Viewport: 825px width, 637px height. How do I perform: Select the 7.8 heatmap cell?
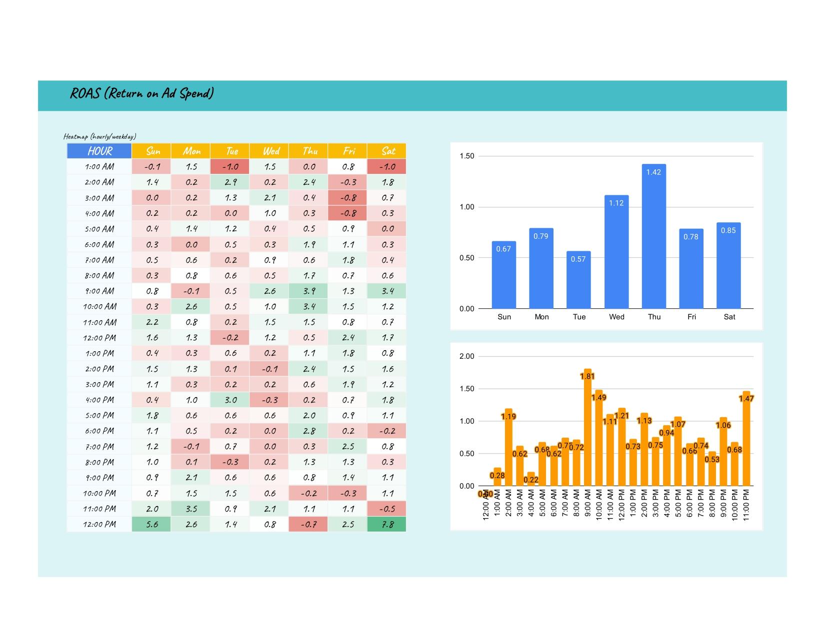387,524
